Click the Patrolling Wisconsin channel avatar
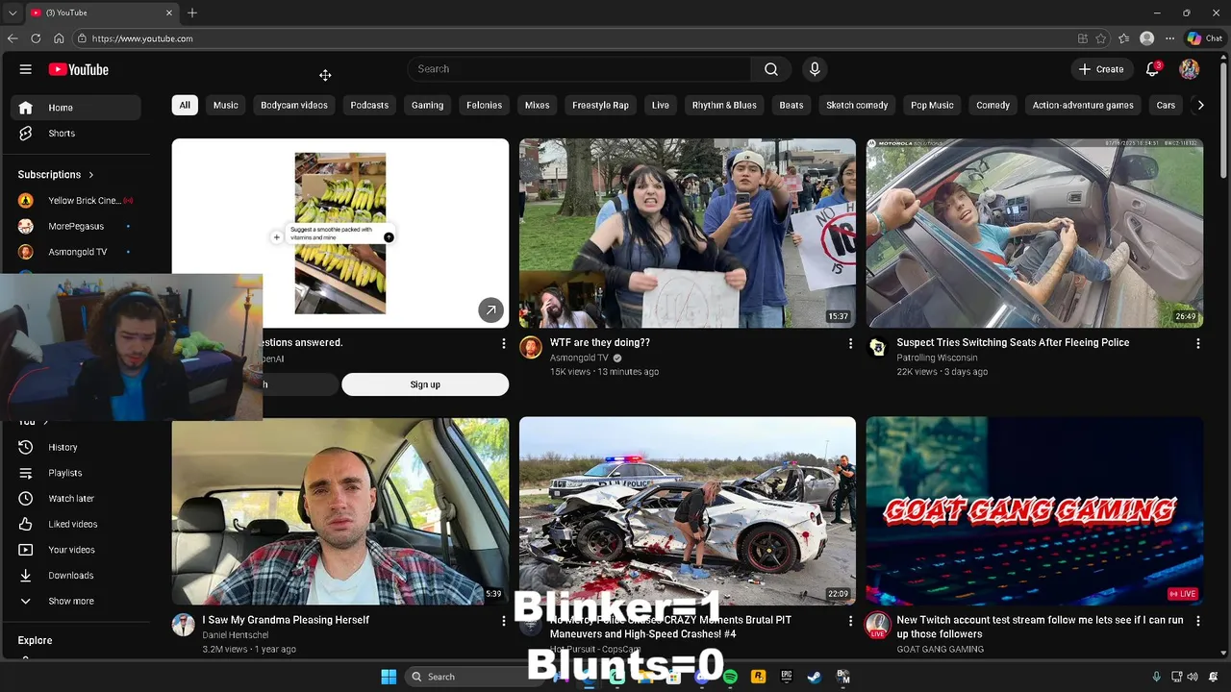1231x692 pixels. coord(877,347)
